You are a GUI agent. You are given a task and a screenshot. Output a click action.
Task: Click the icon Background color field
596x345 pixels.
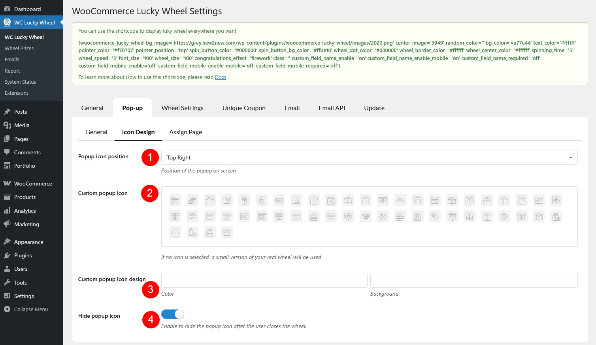click(473, 280)
